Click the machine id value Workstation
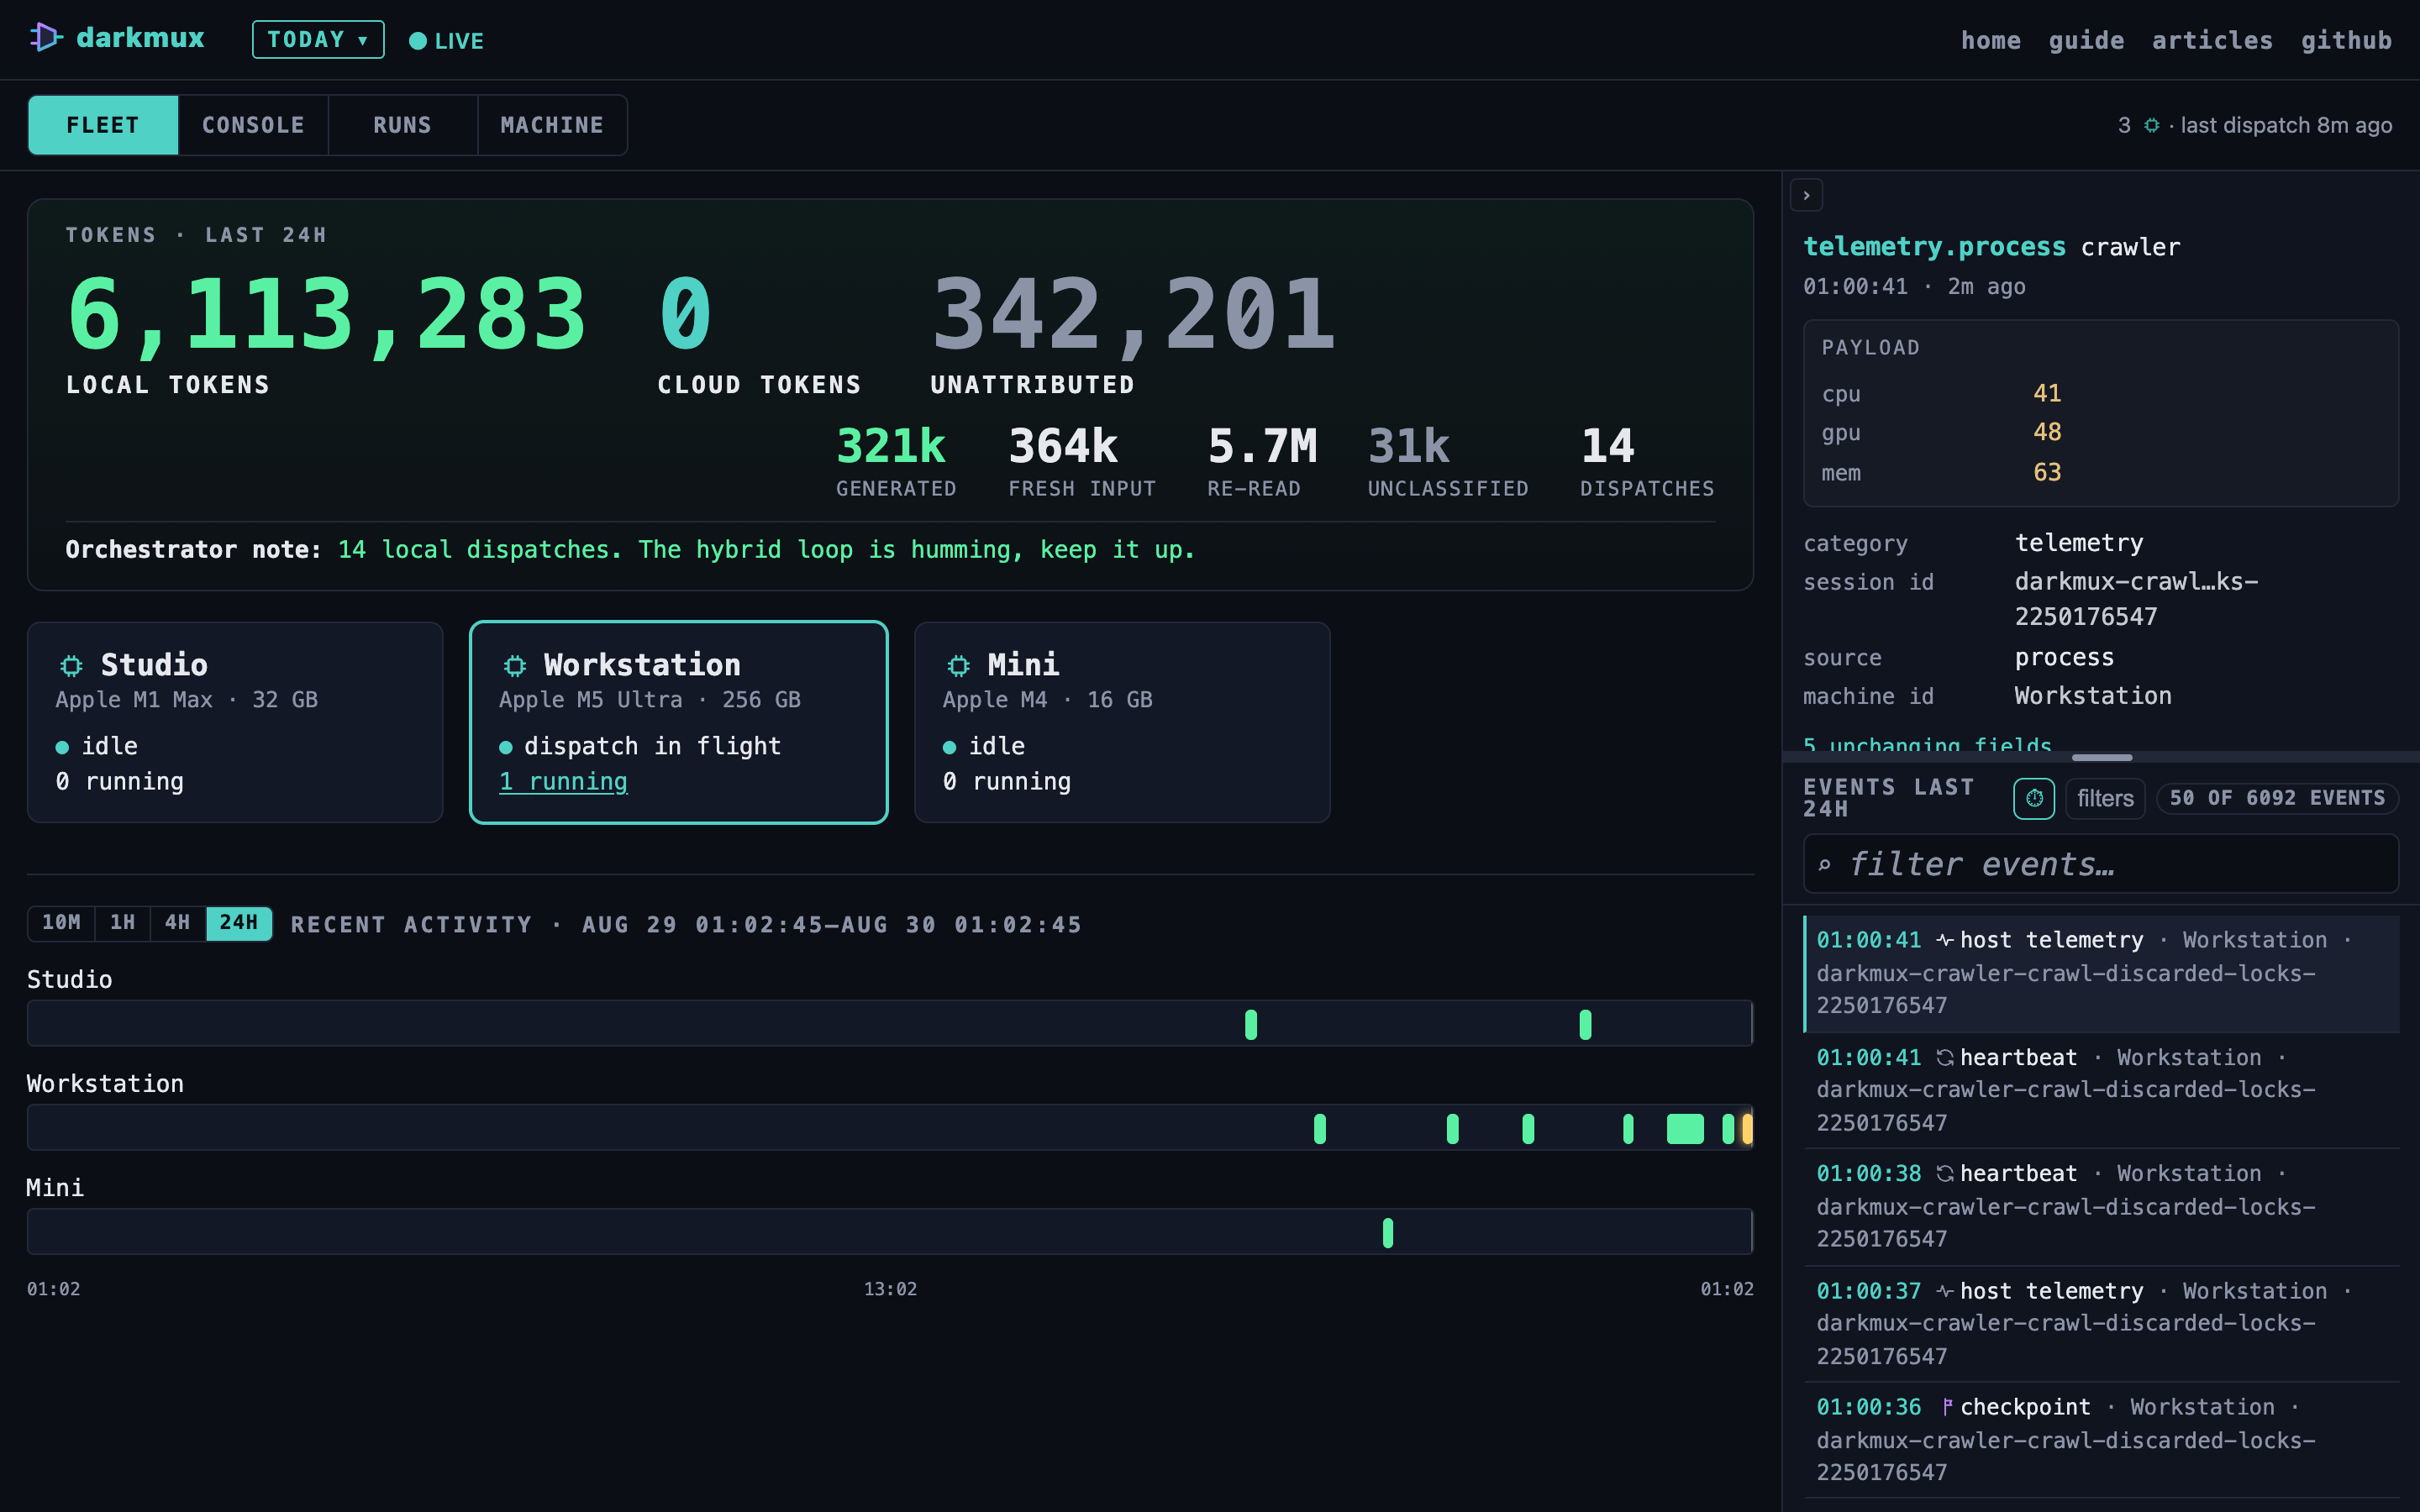2420x1512 pixels. pyautogui.click(x=2092, y=696)
